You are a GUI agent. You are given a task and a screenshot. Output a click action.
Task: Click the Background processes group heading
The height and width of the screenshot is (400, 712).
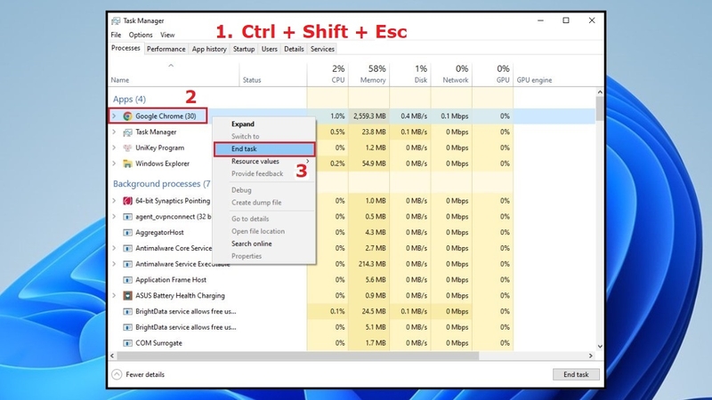(162, 184)
